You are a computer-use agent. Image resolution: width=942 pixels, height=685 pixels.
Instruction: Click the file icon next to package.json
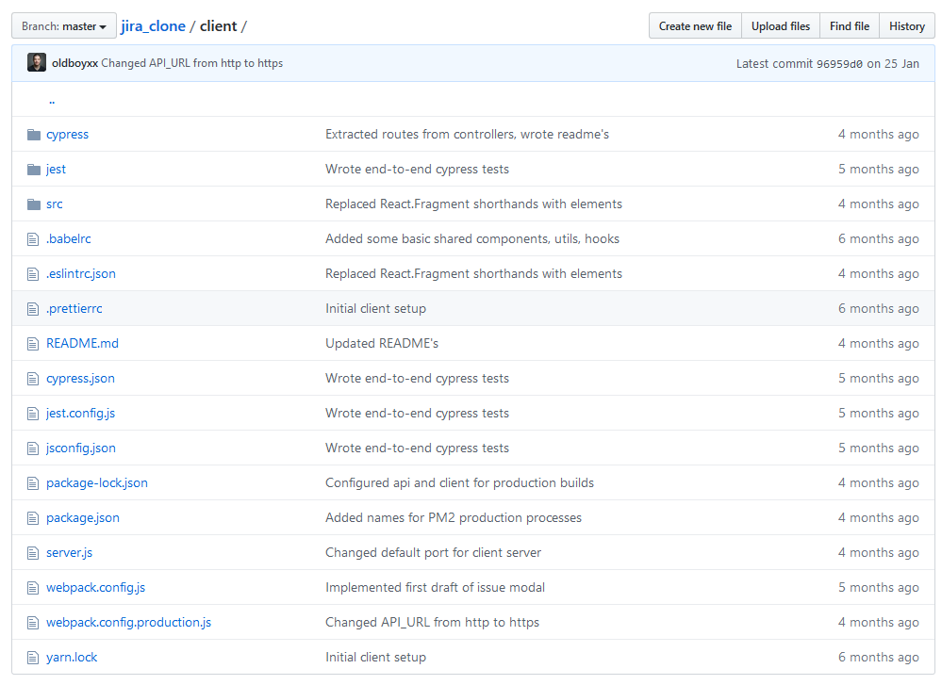(33, 517)
